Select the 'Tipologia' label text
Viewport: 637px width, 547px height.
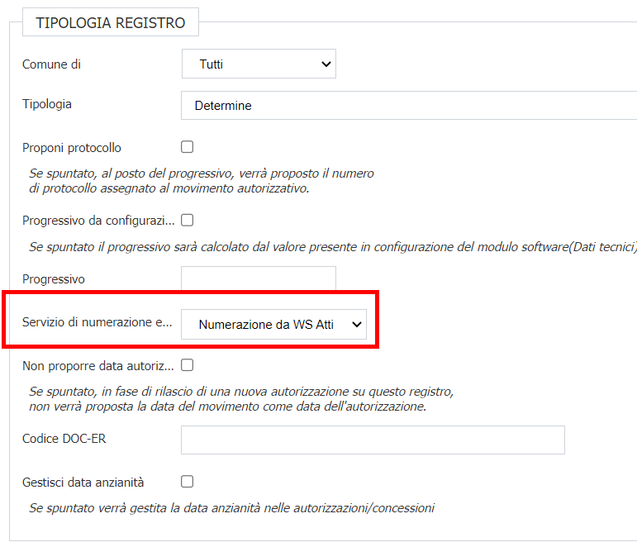point(47,104)
